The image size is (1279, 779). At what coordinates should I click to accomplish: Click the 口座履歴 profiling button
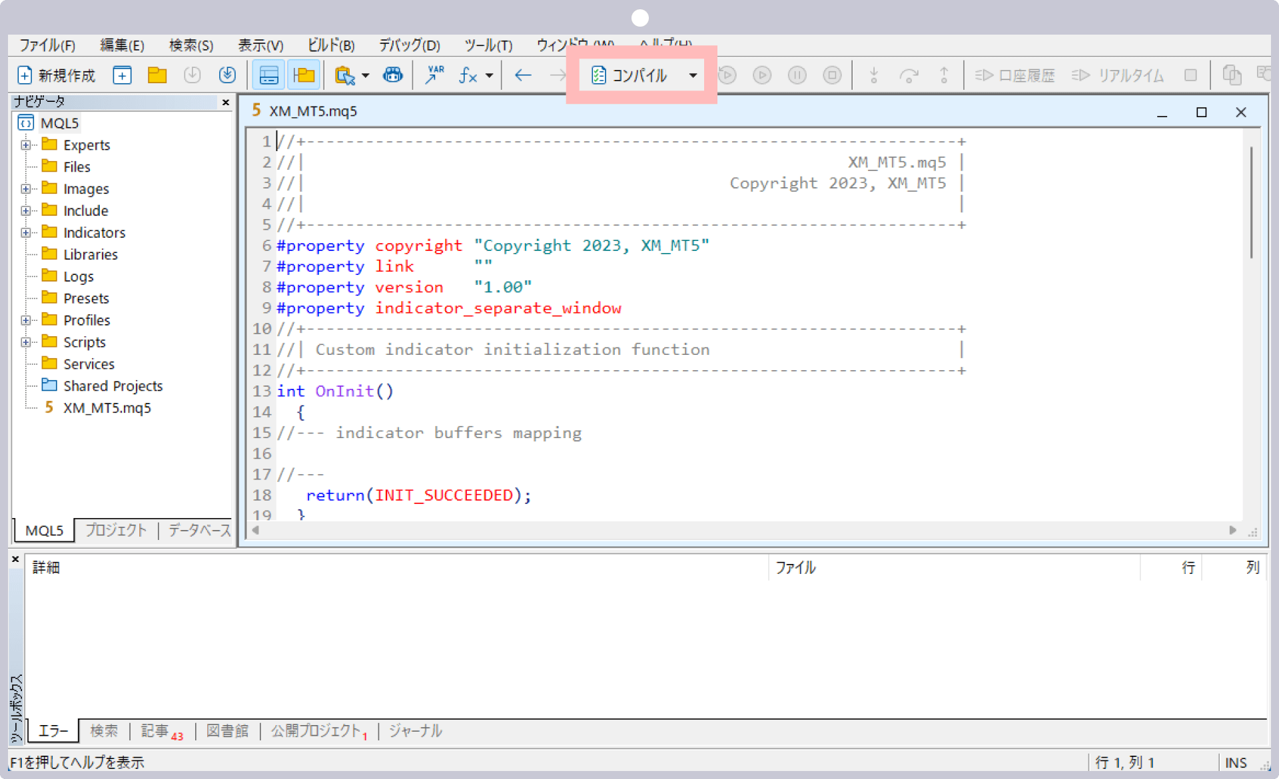1015,75
